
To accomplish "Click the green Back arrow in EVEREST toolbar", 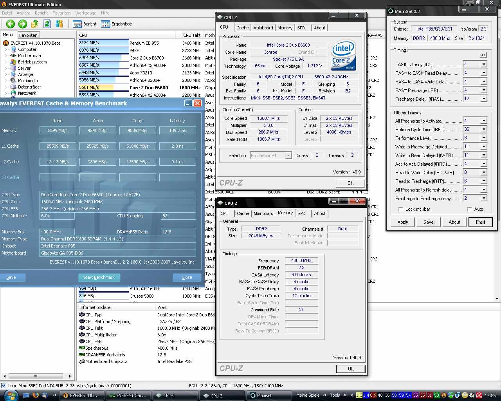I will point(11,24).
